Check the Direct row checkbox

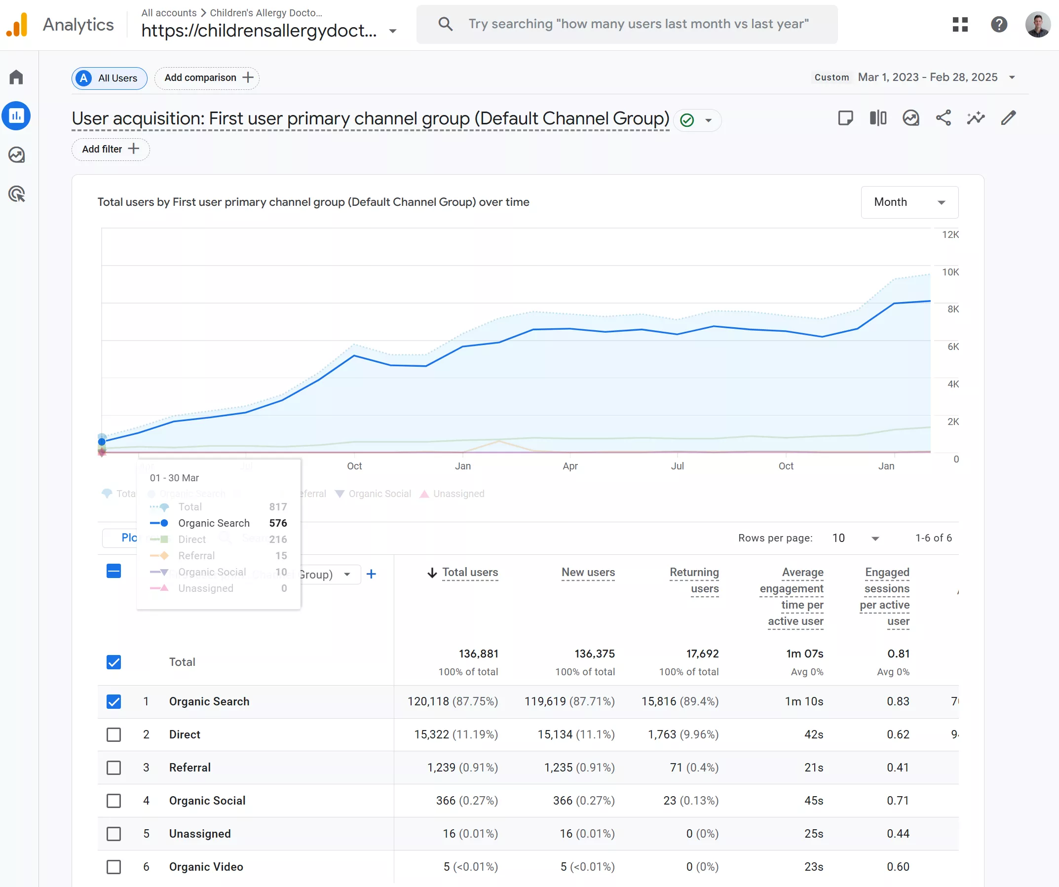(114, 734)
